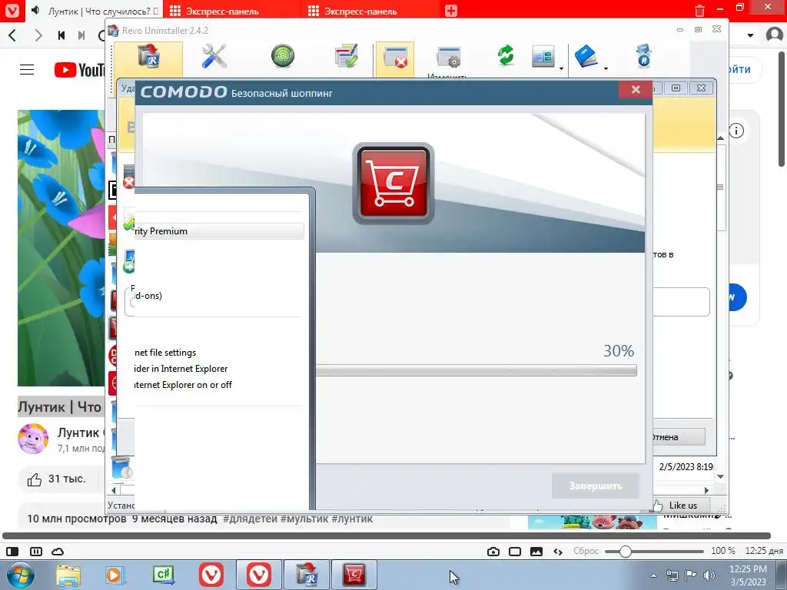The height and width of the screenshot is (590, 787).
Task: Expand the Help book dropdown arrow in Revo
Action: coord(606,68)
